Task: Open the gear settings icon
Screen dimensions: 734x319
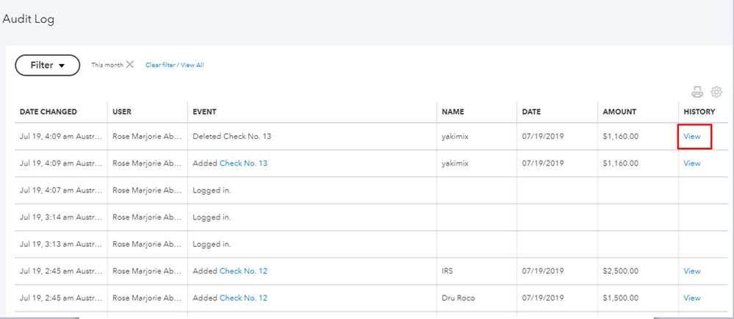Action: (x=716, y=93)
